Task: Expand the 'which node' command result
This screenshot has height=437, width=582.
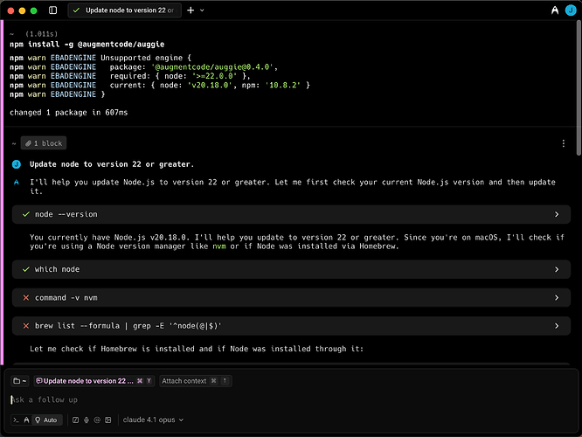Action: click(291, 269)
